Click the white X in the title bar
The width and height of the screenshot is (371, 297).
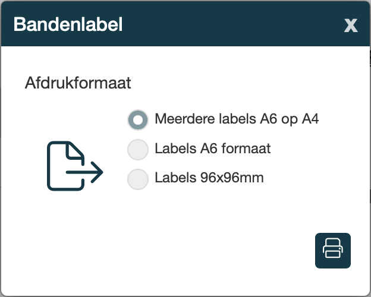coord(351,25)
